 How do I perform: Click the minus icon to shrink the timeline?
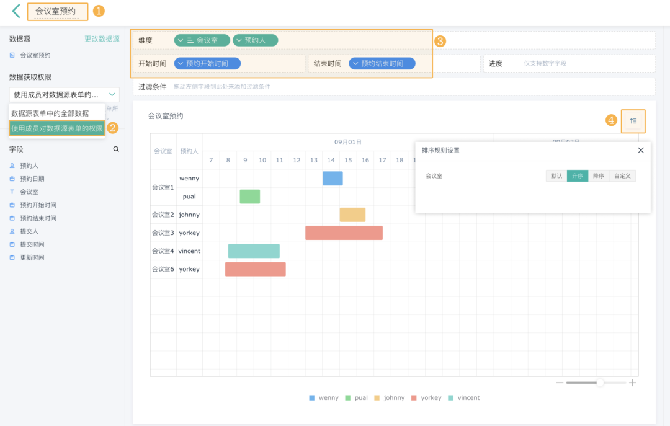560,383
